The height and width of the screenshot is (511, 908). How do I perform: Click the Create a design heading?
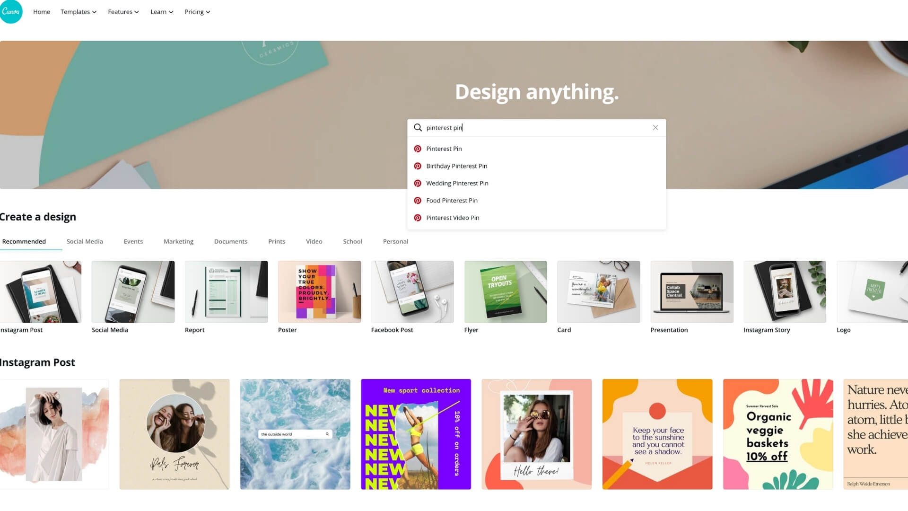[38, 217]
